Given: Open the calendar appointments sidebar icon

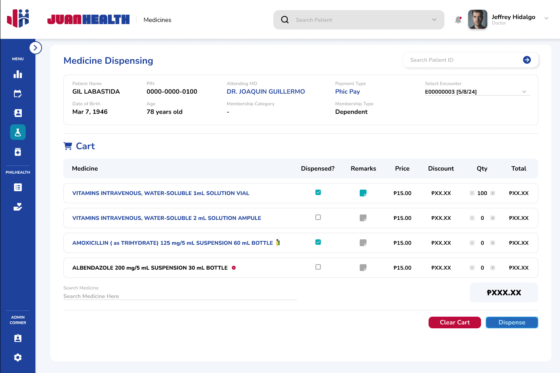Looking at the screenshot, I should point(18,94).
